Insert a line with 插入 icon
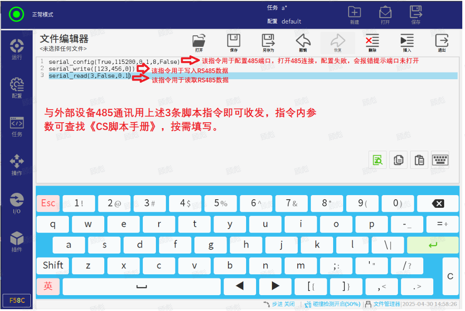This screenshot has height=311, width=465. (x=407, y=43)
